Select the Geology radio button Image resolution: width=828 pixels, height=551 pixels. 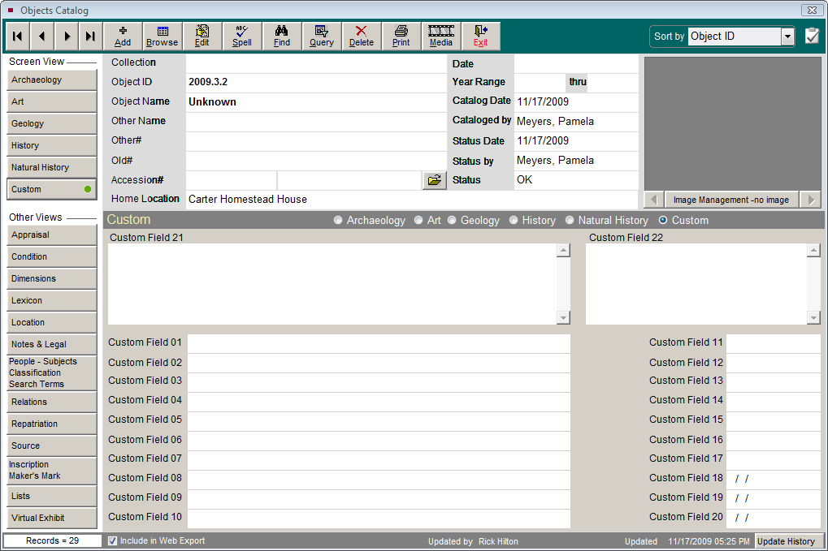tap(453, 219)
